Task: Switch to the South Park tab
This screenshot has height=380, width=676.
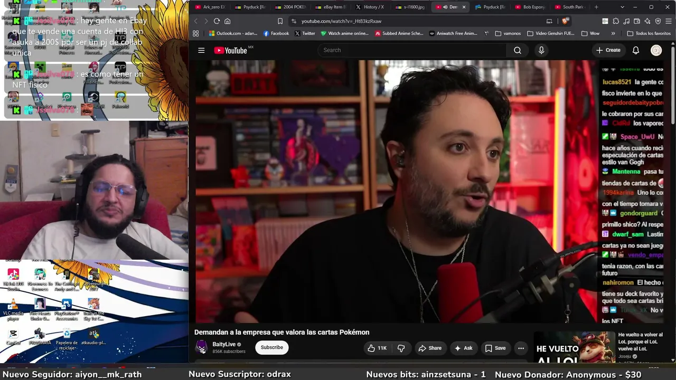Action: pyautogui.click(x=570, y=7)
